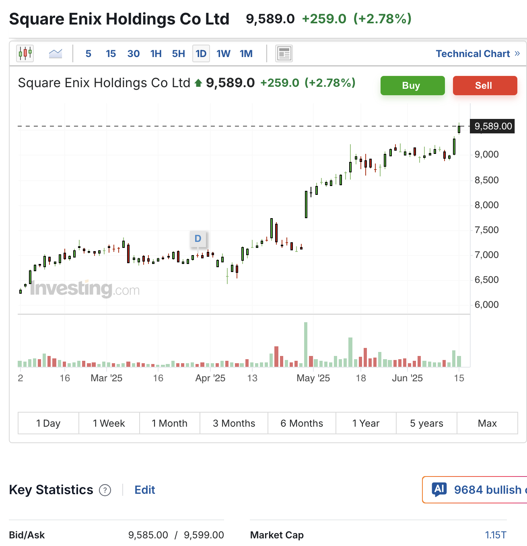527x546 pixels.
Task: Click the red Sell button
Action: (485, 86)
